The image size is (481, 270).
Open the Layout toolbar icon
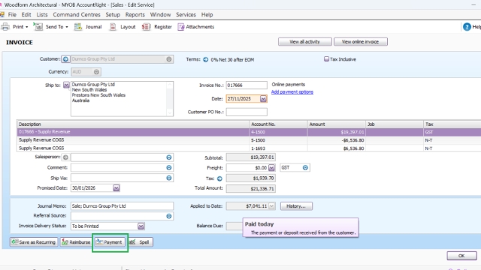coord(113,27)
